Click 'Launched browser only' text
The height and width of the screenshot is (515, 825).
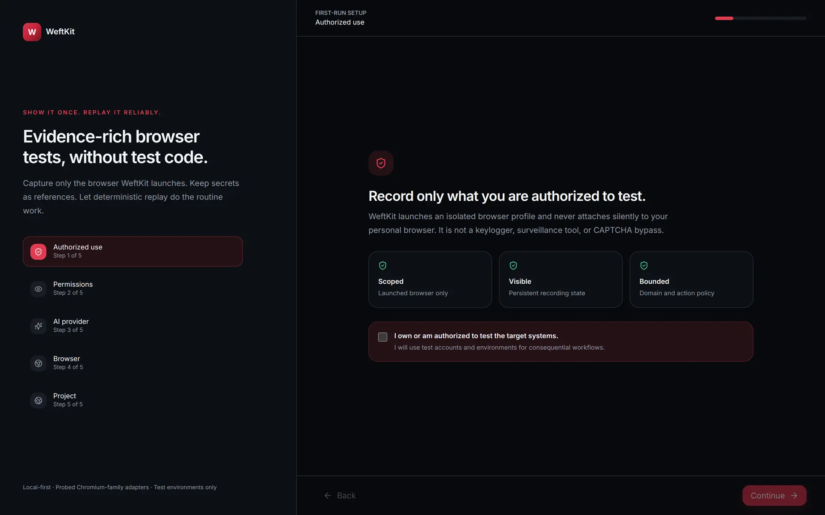coord(413,293)
